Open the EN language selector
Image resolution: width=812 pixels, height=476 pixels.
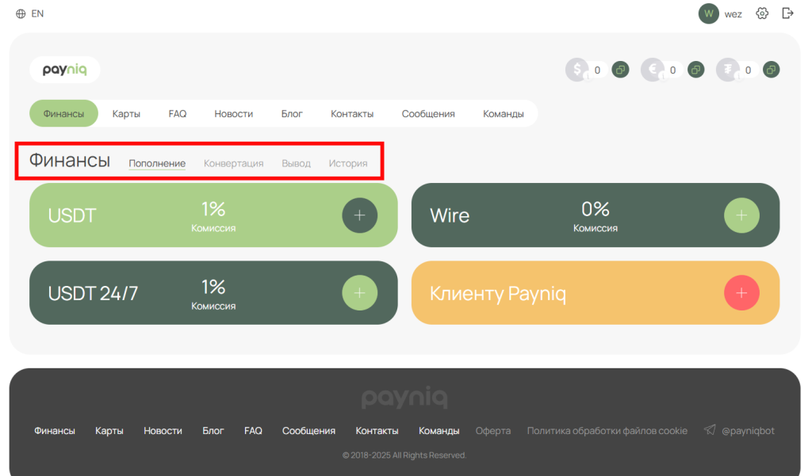click(x=37, y=14)
